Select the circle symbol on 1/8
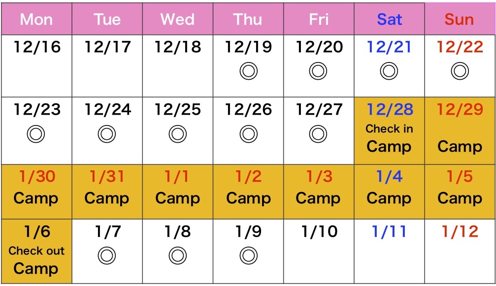 click(177, 255)
